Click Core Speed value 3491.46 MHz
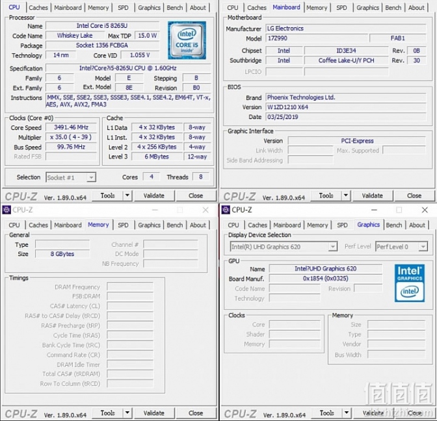The height and width of the screenshot is (421, 437). pyautogui.click(x=71, y=127)
